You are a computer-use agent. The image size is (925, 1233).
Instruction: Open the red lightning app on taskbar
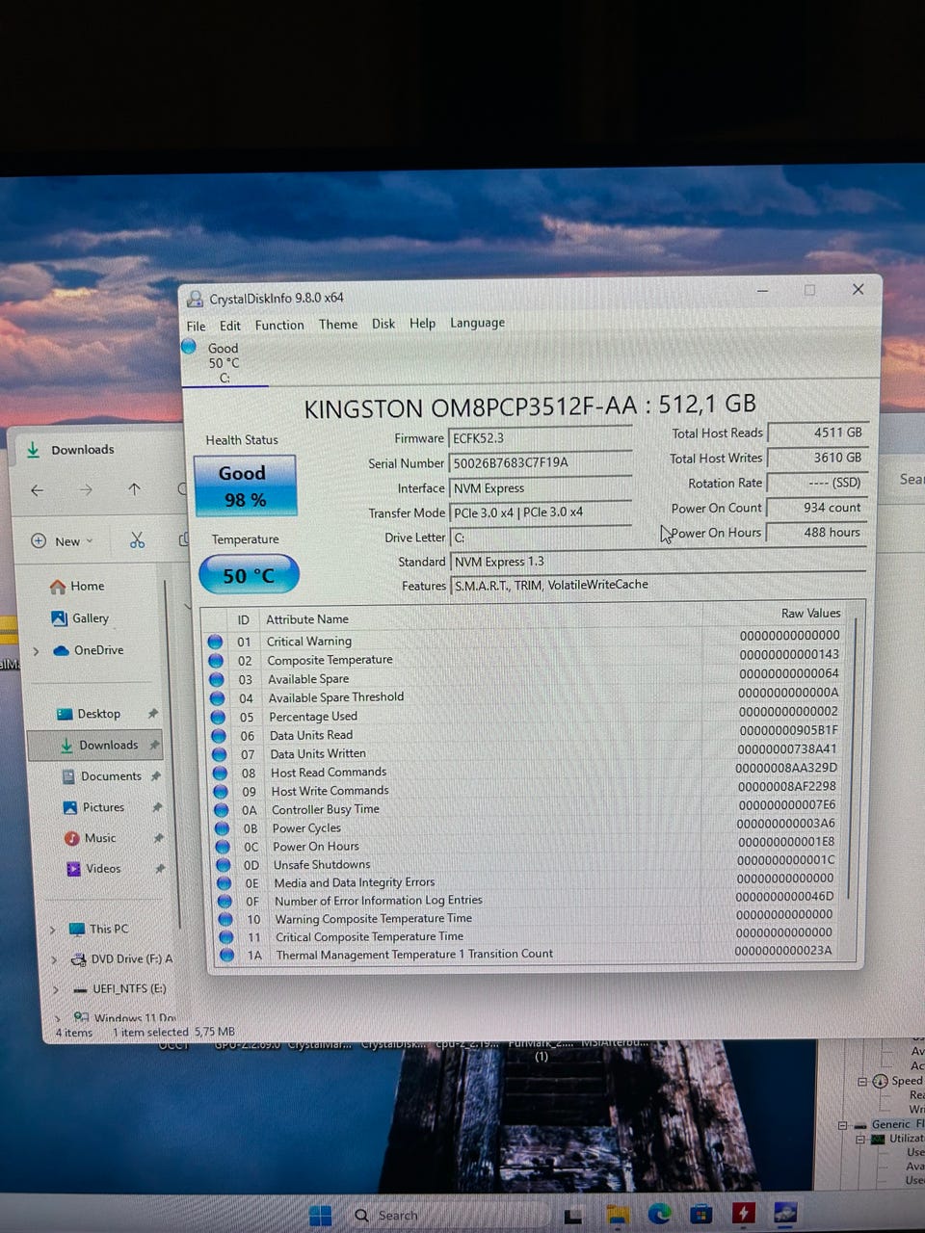743,1213
